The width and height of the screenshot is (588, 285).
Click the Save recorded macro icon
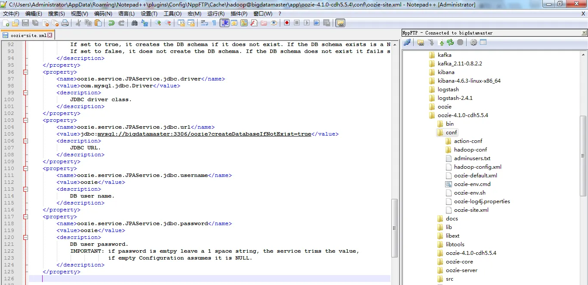click(x=326, y=23)
